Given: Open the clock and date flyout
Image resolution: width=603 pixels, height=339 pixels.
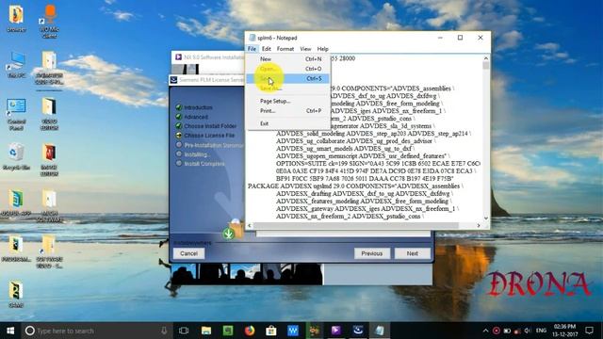Looking at the screenshot, I should (564, 331).
